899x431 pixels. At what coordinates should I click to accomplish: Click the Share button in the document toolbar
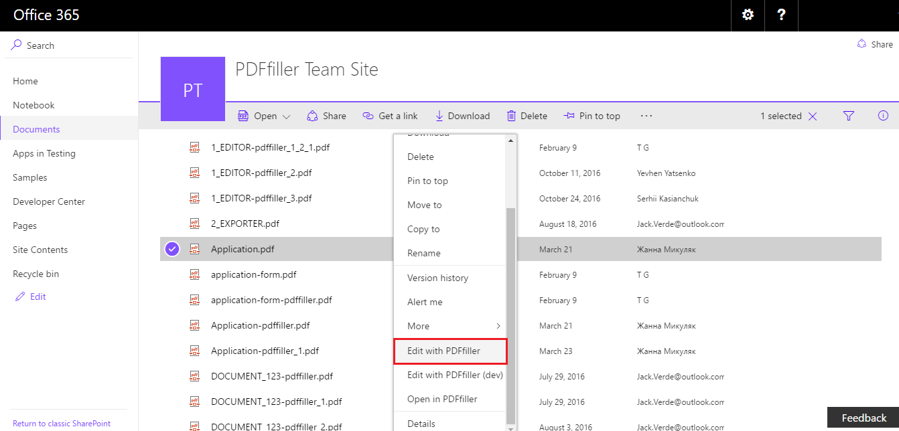[x=327, y=116]
